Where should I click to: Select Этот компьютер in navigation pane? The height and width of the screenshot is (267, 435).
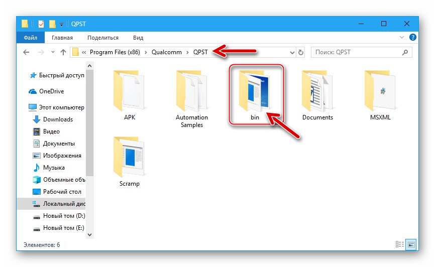pyautogui.click(x=57, y=107)
